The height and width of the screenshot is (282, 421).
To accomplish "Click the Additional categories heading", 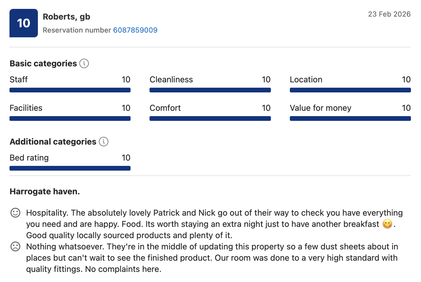I will [x=53, y=142].
